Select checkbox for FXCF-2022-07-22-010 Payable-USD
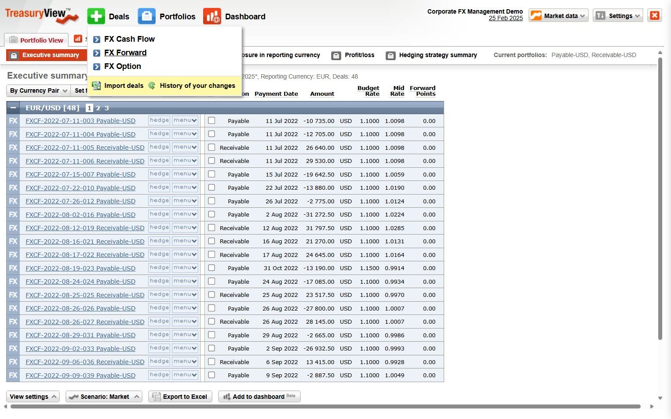The image size is (671, 419). point(212,188)
